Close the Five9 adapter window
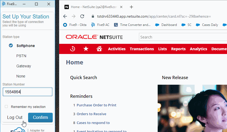Viewport: 227px width, 132px height. (x=49, y=4)
